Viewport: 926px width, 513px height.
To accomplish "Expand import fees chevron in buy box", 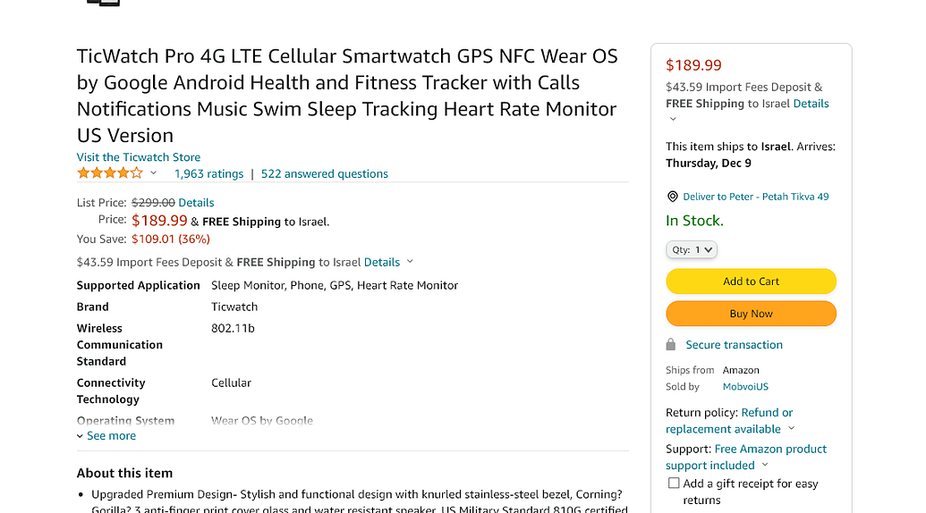I will coord(673,119).
